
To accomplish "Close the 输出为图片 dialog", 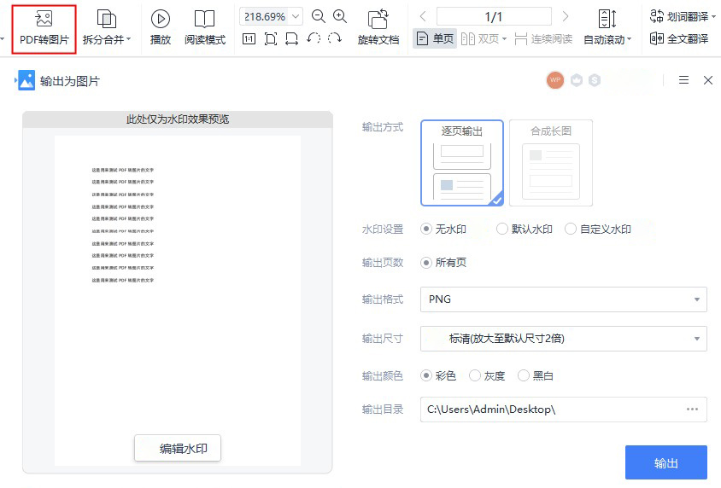I will click(x=708, y=80).
